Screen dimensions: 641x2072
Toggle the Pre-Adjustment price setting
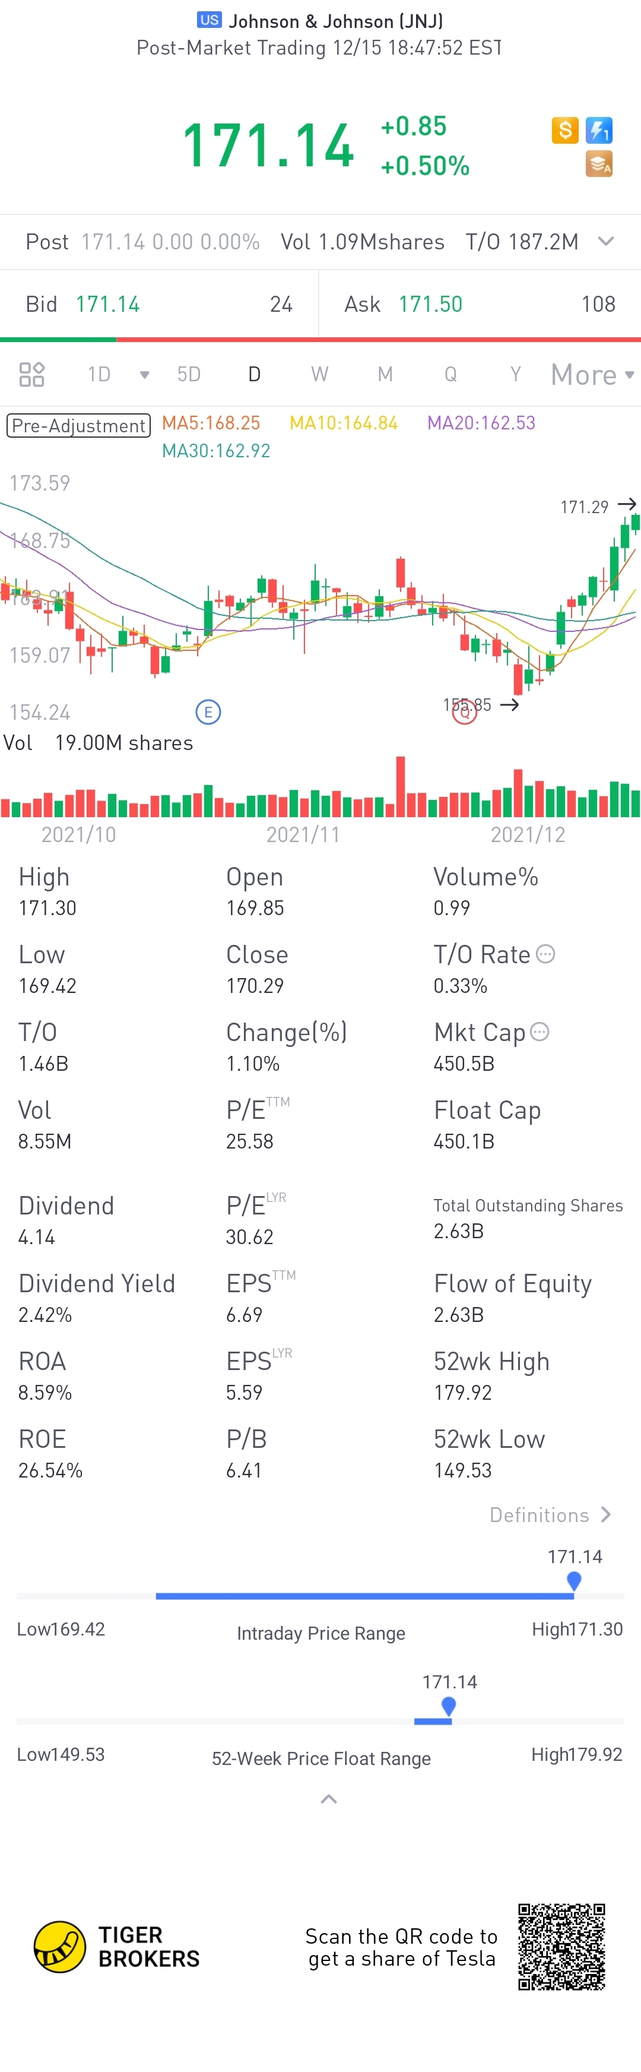click(78, 425)
